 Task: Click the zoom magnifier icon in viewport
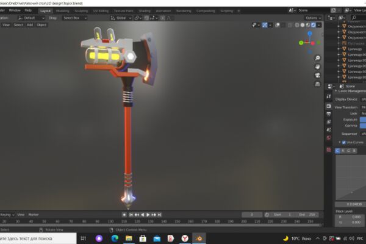click(x=317, y=58)
